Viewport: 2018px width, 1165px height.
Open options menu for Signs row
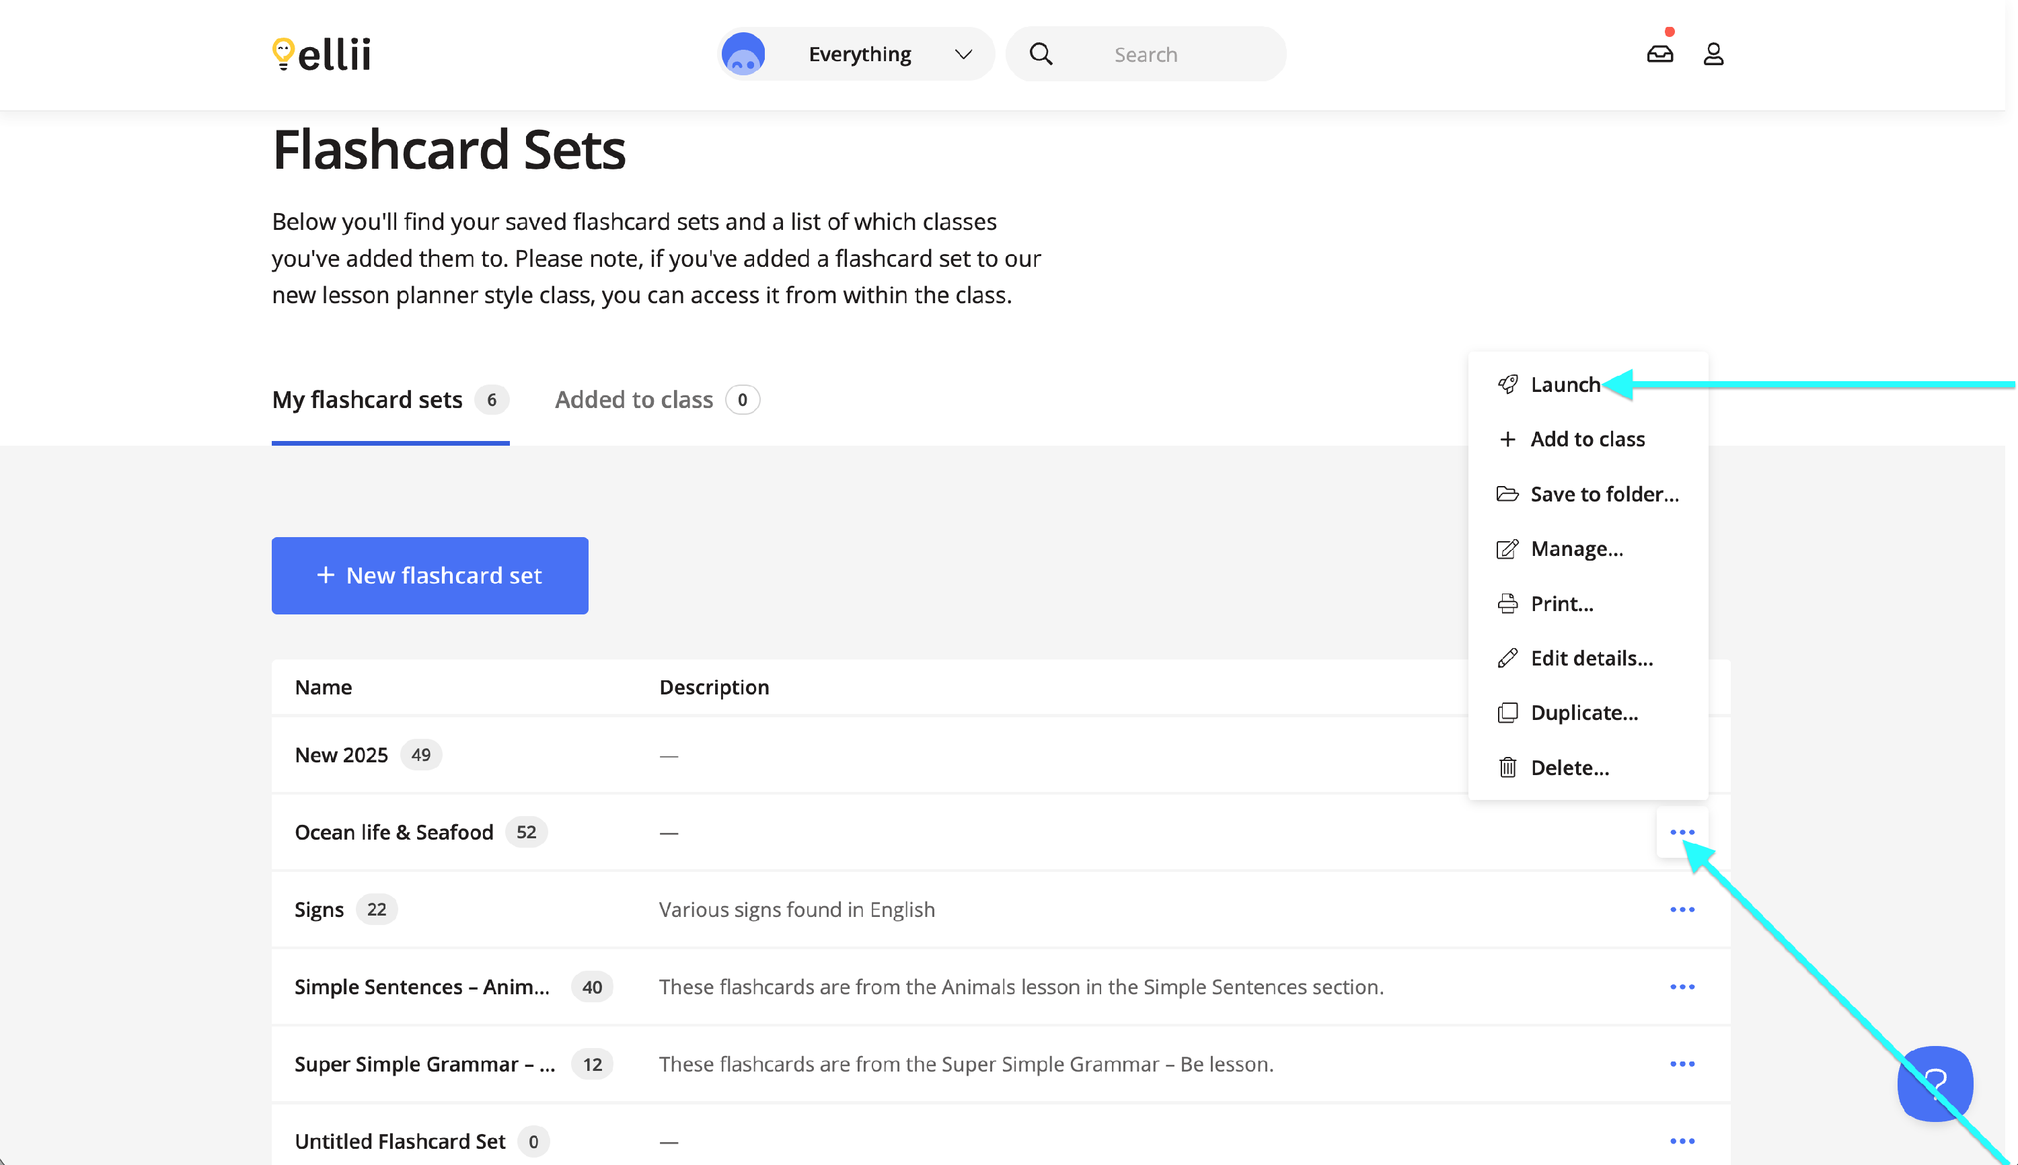pos(1682,910)
